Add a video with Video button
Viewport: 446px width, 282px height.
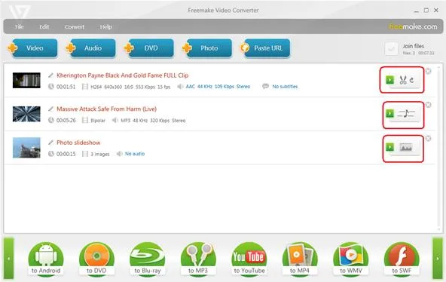[33, 48]
